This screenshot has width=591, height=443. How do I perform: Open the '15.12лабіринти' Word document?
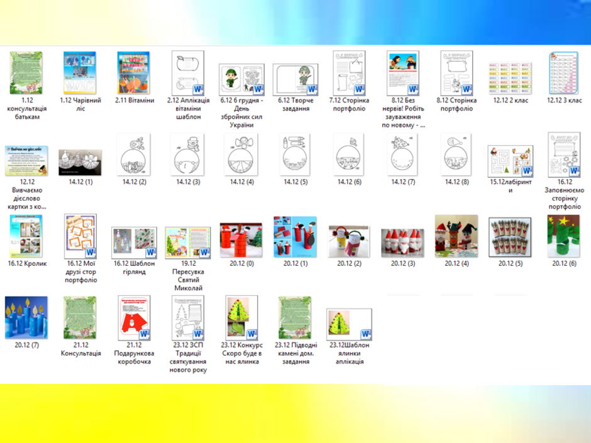[x=511, y=161]
